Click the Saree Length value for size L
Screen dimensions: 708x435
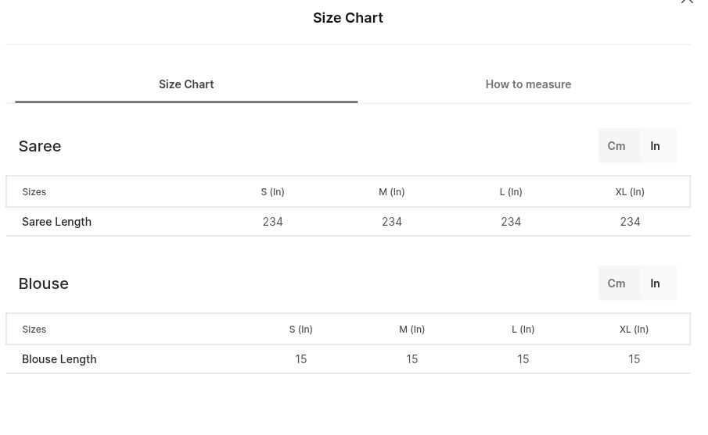point(511,222)
